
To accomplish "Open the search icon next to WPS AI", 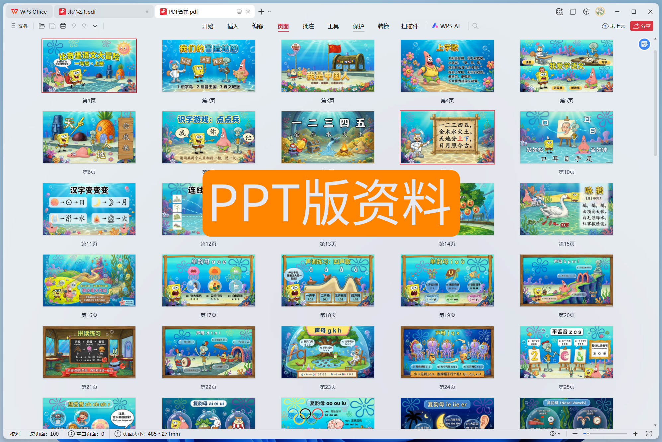I will (475, 26).
